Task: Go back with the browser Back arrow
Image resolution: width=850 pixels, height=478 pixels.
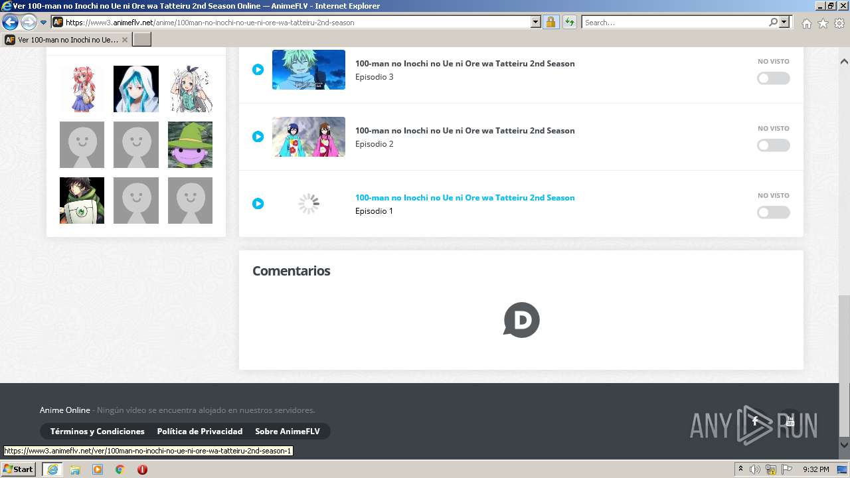Action: [x=10, y=22]
